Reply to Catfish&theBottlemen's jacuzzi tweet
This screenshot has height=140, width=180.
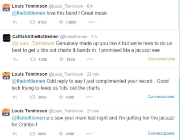click(x=15, y=59)
